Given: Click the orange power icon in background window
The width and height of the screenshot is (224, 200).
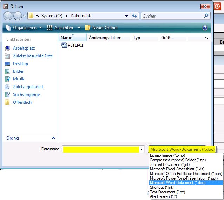Looking at the screenshot, I should tap(217, 6).
